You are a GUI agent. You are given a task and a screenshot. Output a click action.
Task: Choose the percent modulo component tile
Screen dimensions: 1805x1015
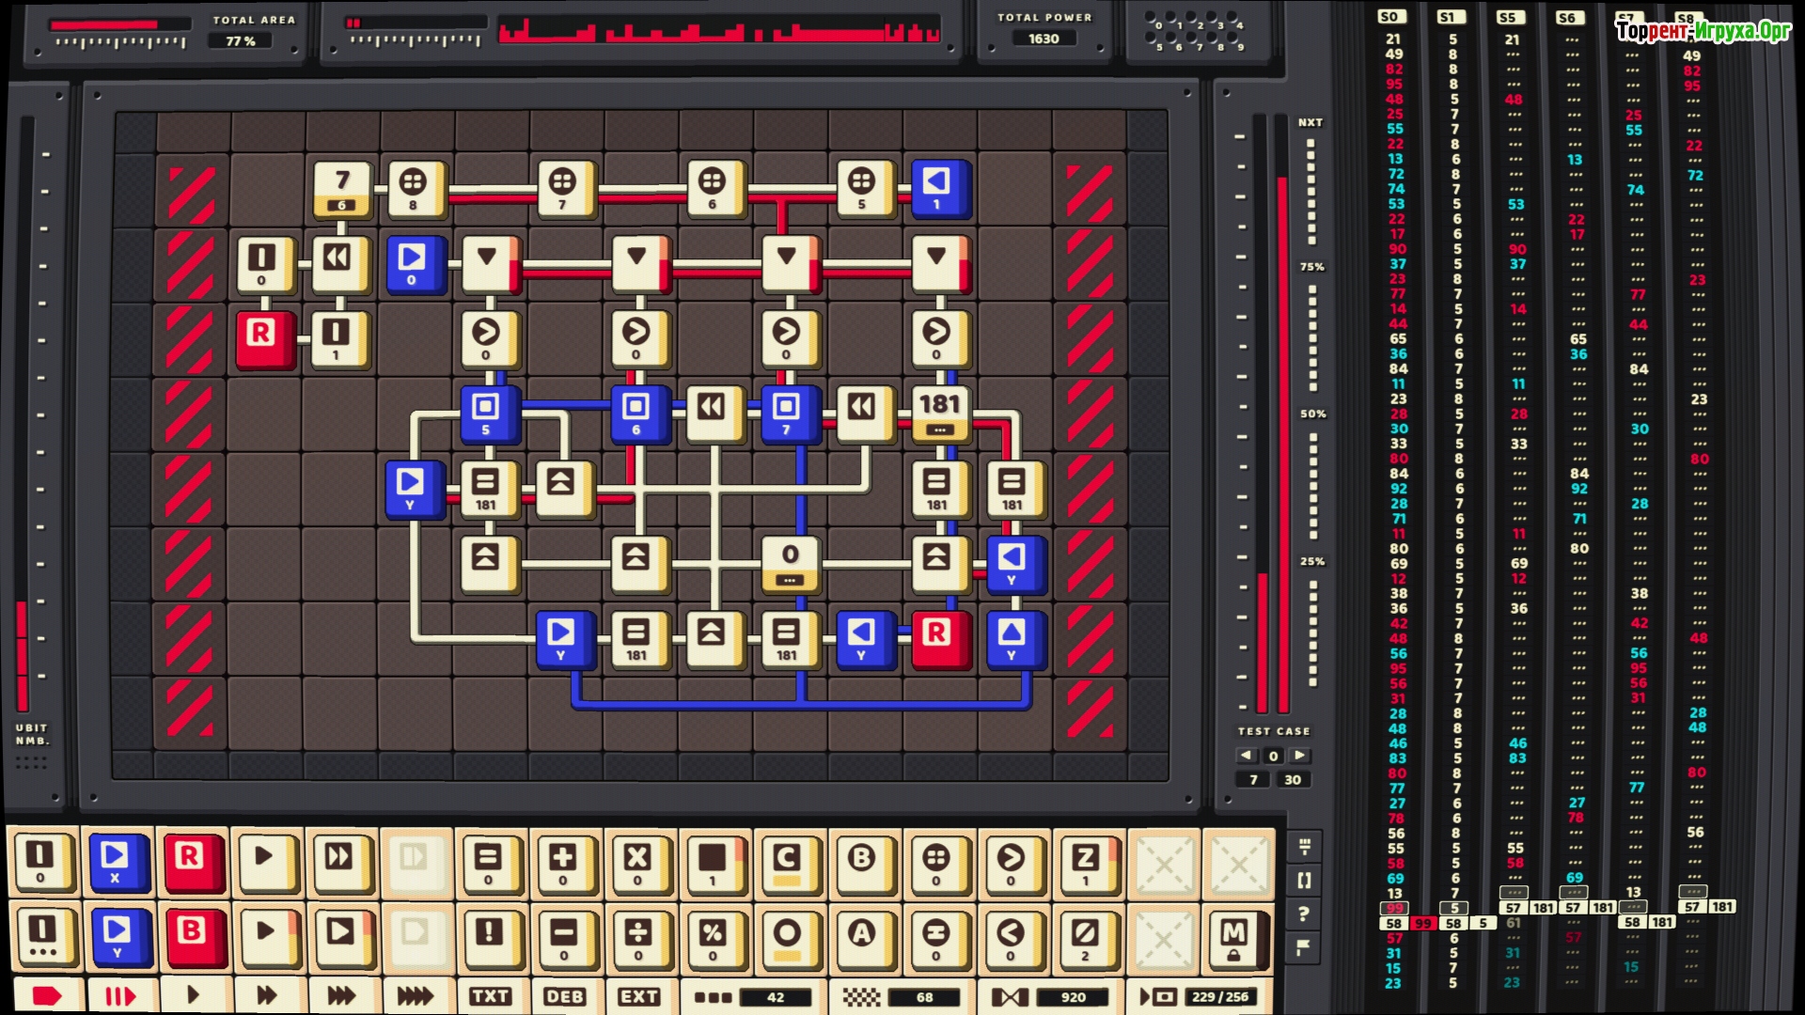tap(713, 937)
